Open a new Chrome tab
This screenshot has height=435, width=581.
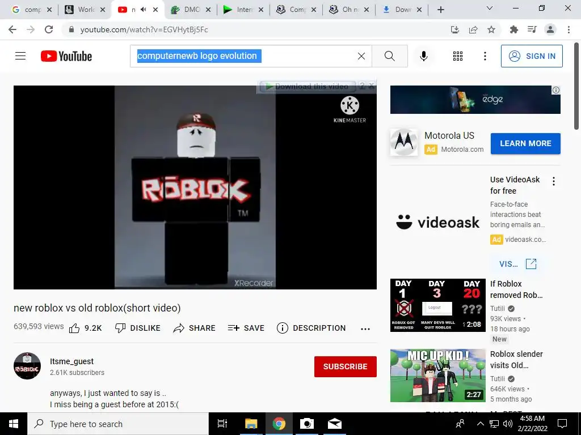point(440,10)
